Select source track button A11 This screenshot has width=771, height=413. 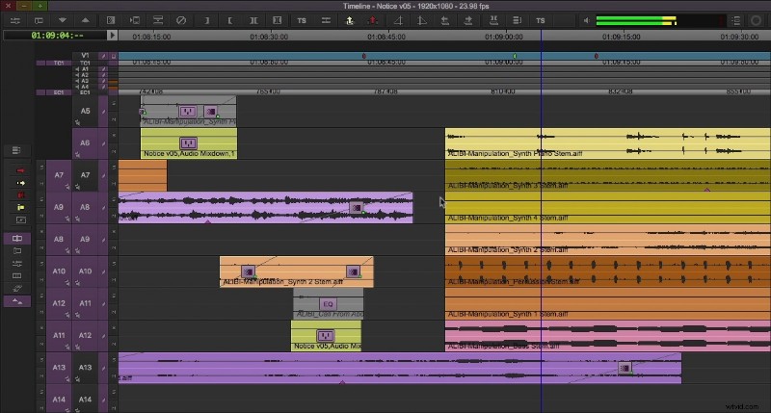click(59, 335)
